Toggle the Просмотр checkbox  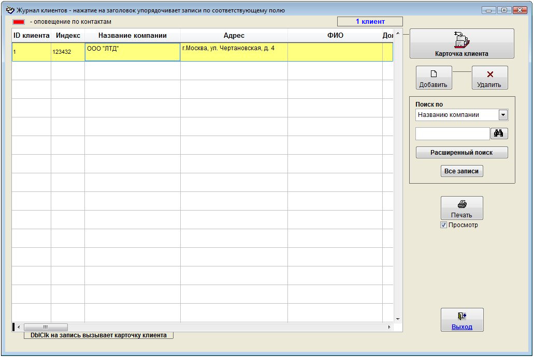443,225
